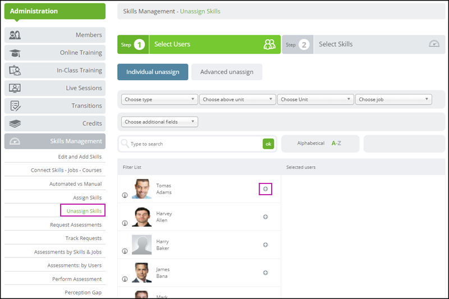This screenshot has width=449, height=299.
Task: Click Unassign Skills breadcrumb text
Action: [200, 11]
